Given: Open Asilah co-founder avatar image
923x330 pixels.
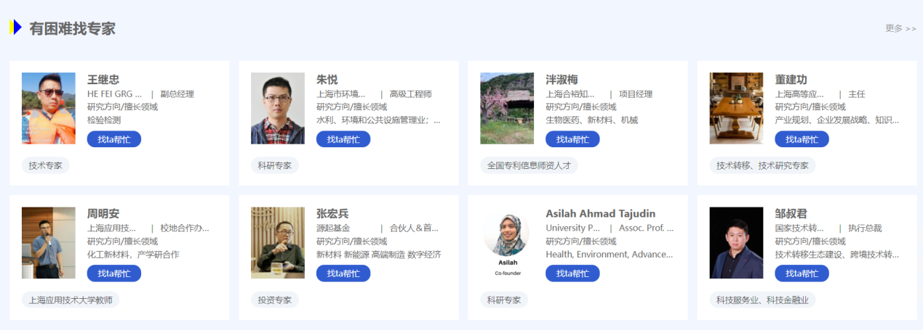Looking at the screenshot, I should pyautogui.click(x=507, y=243).
